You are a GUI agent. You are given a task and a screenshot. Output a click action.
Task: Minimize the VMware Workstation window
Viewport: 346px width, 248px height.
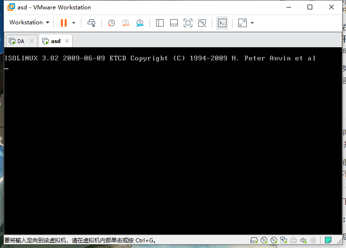coord(289,7)
